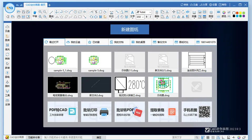This screenshot has height=140, width=252.
Task: Click the Delete (删除) trash icon
Action: (157, 13)
